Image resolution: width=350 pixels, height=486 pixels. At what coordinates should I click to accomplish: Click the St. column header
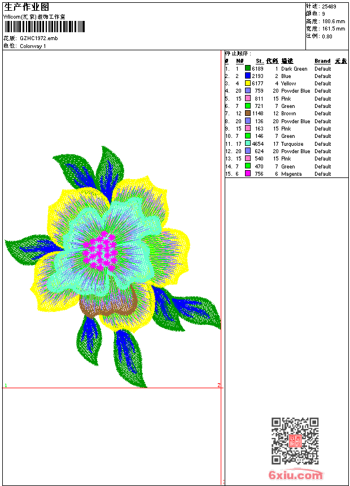[x=260, y=61]
